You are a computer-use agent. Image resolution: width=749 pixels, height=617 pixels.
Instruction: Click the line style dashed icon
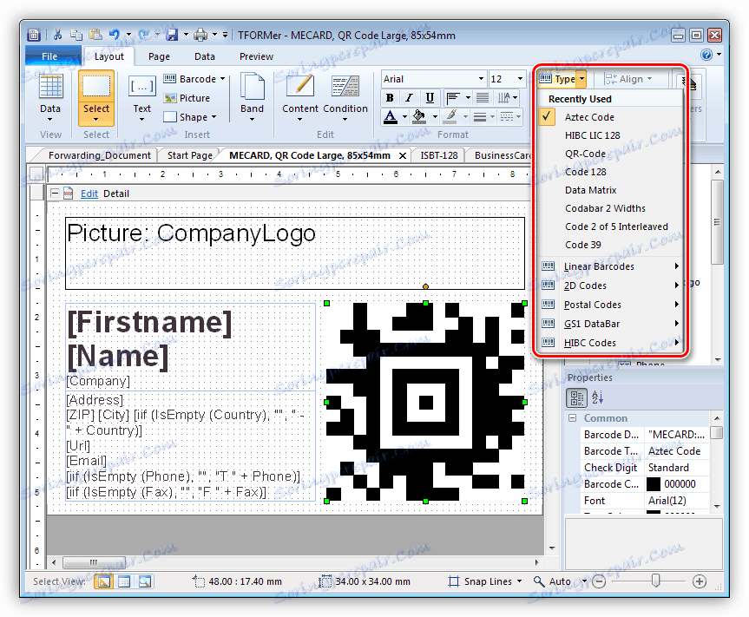pyautogui.click(x=507, y=116)
